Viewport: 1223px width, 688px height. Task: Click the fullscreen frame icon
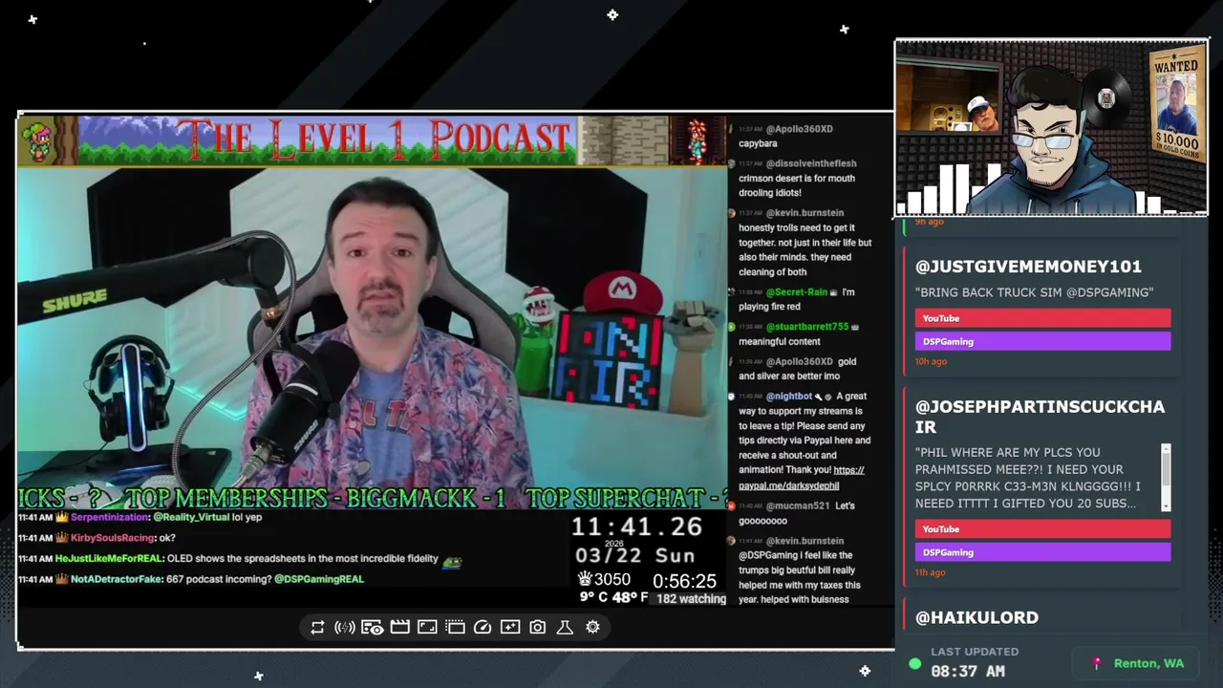coord(427,627)
